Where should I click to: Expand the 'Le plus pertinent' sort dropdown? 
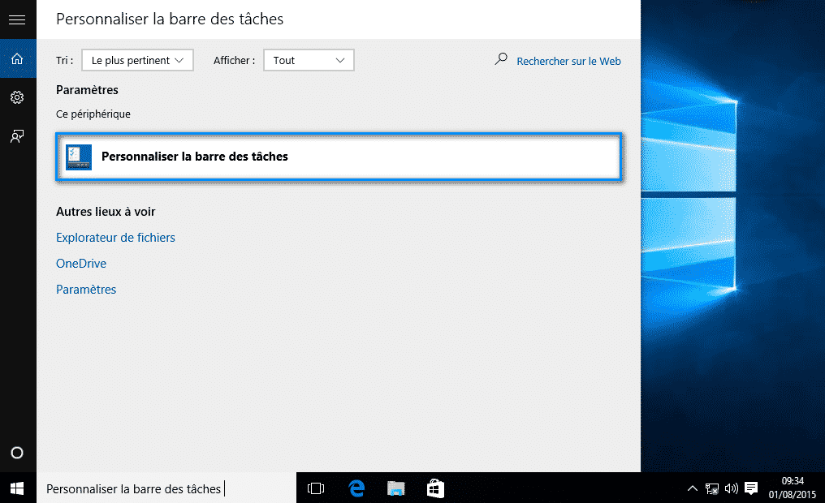(x=138, y=60)
